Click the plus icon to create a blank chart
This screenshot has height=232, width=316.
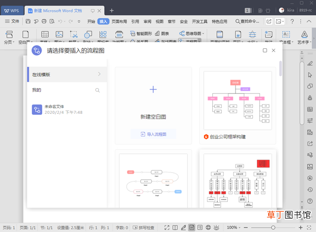click(153, 90)
